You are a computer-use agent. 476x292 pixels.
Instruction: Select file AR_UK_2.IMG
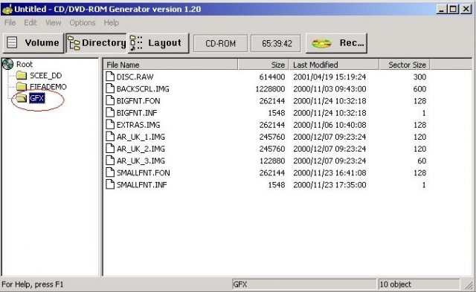click(141, 149)
